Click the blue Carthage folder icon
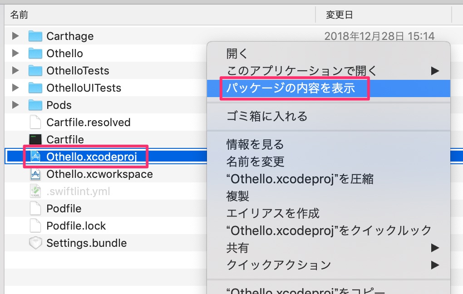This screenshot has width=463, height=294. (x=34, y=36)
